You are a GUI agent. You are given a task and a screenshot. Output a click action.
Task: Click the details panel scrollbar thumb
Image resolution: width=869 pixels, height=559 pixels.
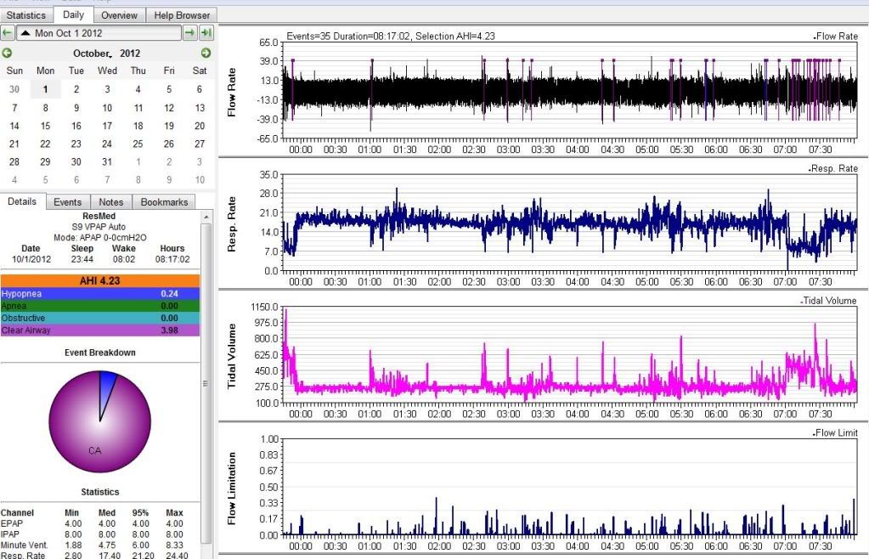point(206,383)
